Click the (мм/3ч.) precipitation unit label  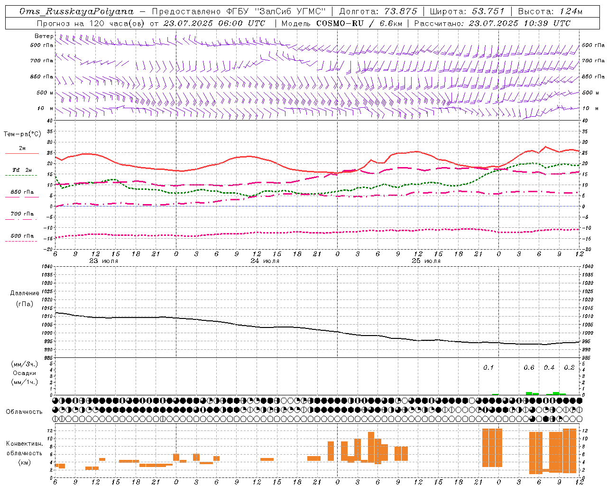24,364
